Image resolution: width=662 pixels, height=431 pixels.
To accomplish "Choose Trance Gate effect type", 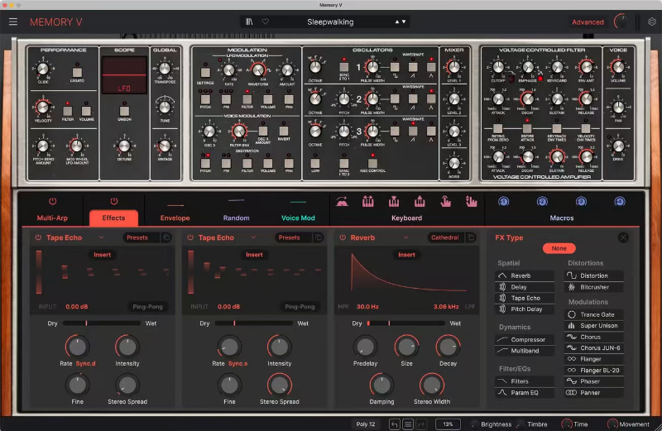I will (x=593, y=314).
